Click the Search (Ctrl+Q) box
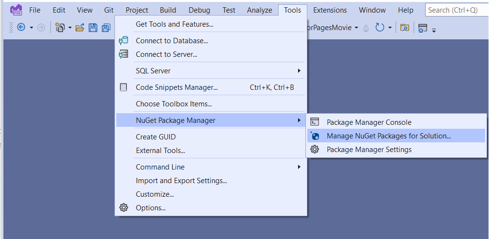489x239 pixels. 456,10
